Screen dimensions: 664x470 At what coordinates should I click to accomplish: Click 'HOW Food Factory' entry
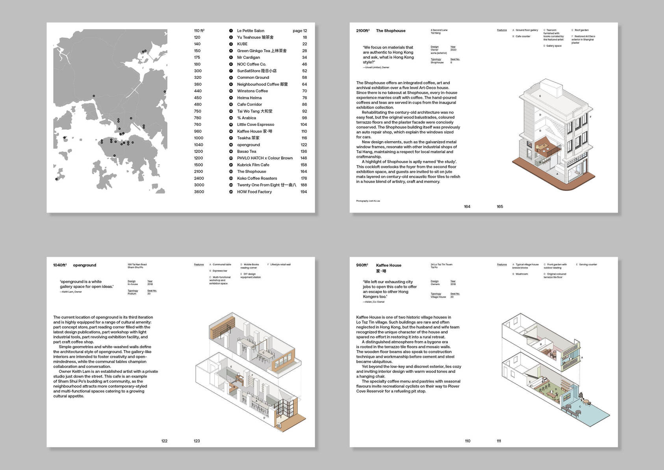pyautogui.click(x=254, y=192)
